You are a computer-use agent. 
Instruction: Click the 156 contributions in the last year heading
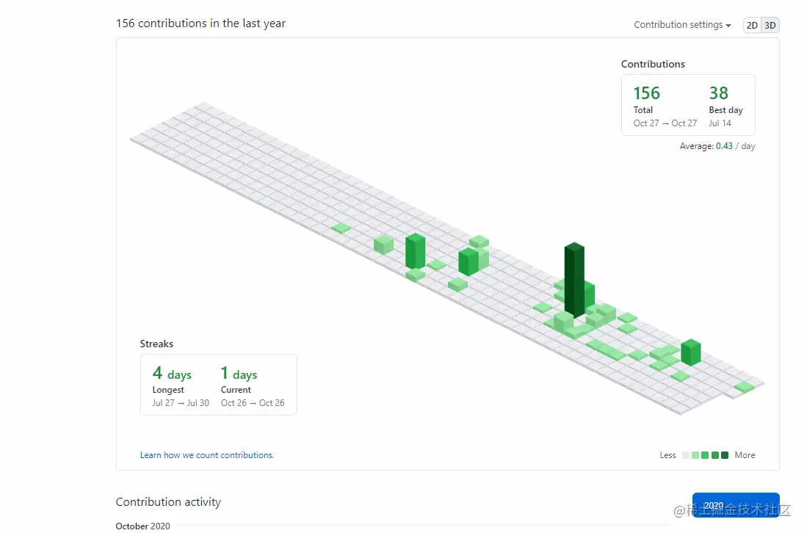(x=200, y=23)
